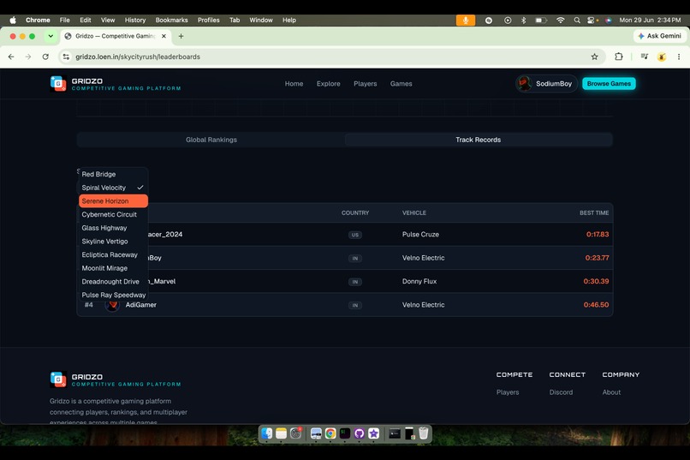Screen dimensions: 690x460
Task: Open the media controls icon in toolbar
Action: click(645, 57)
